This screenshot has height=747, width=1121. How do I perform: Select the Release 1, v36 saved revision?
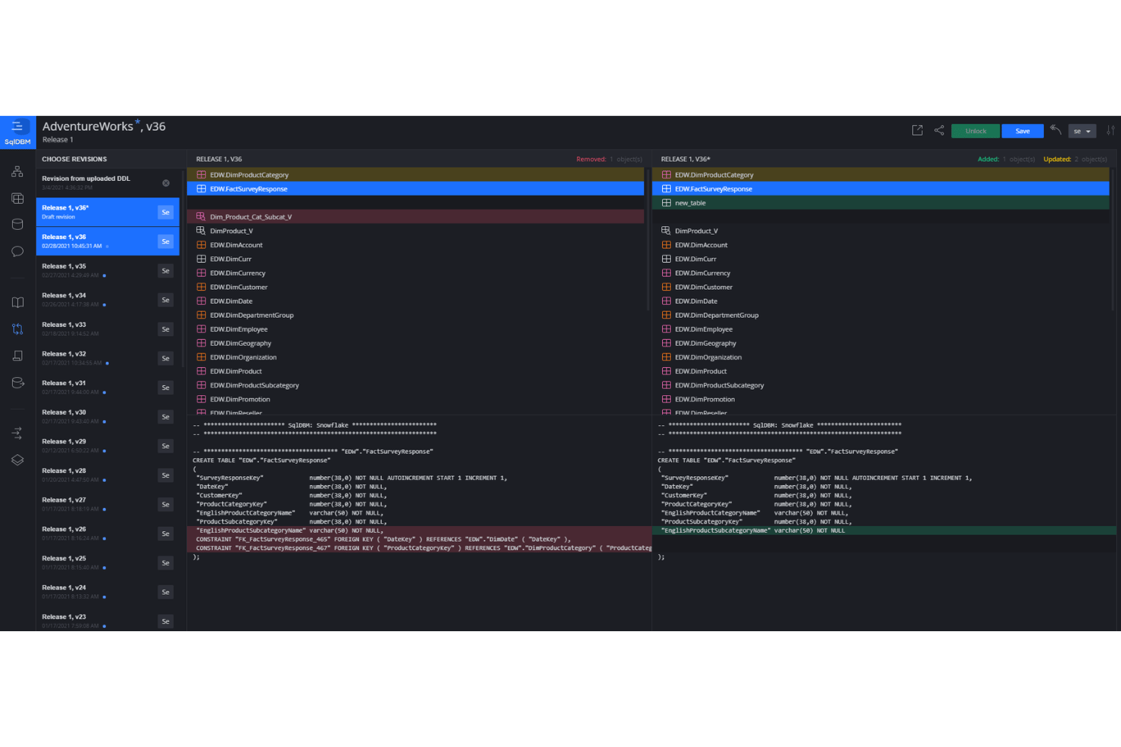tap(108, 241)
